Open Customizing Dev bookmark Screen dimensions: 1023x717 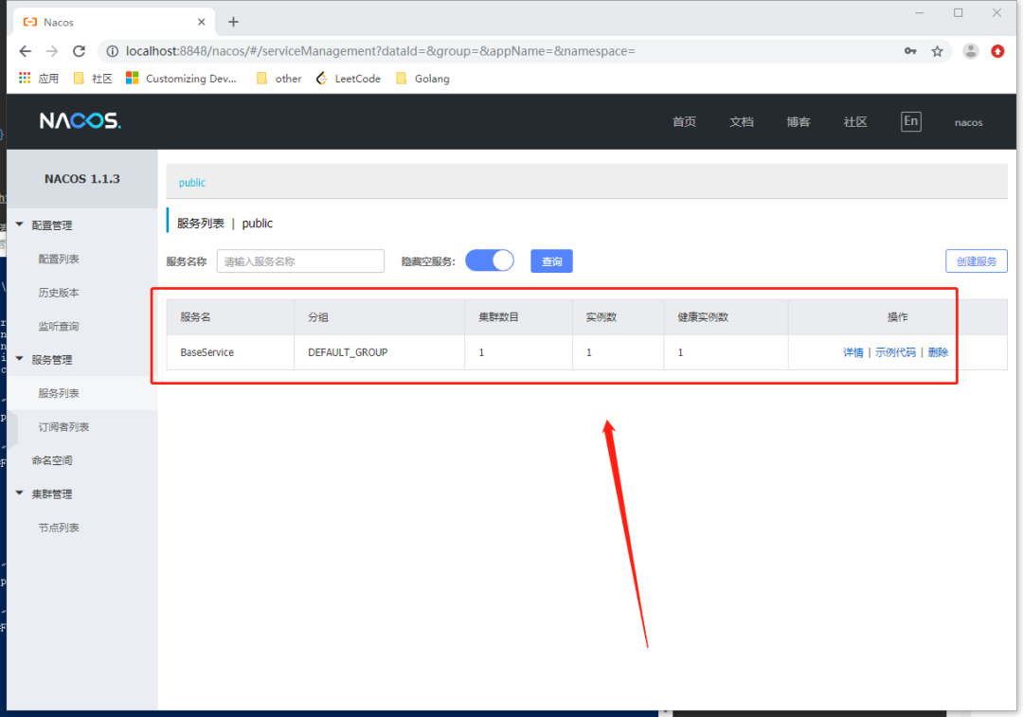pyautogui.click(x=181, y=79)
